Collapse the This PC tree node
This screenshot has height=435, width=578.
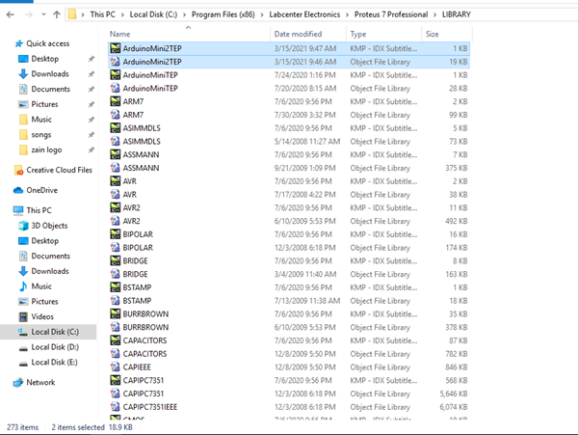(x=7, y=210)
